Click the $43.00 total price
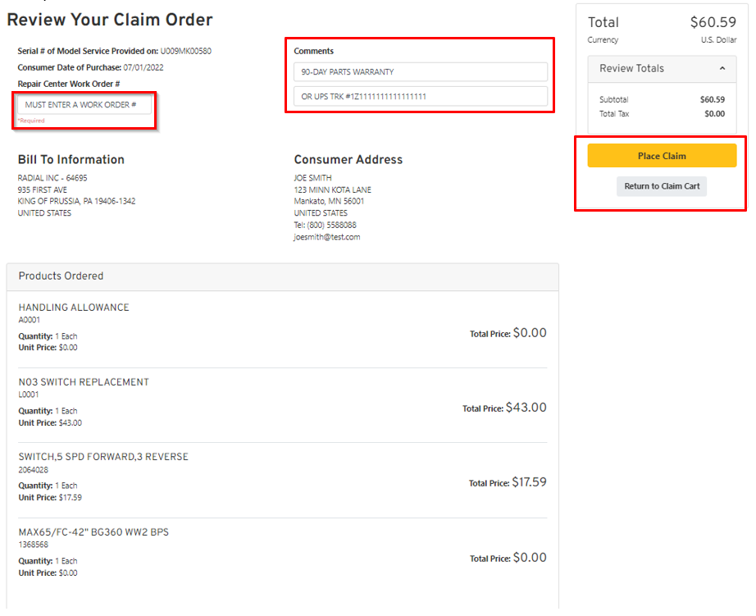This screenshot has width=756, height=616. (526, 408)
